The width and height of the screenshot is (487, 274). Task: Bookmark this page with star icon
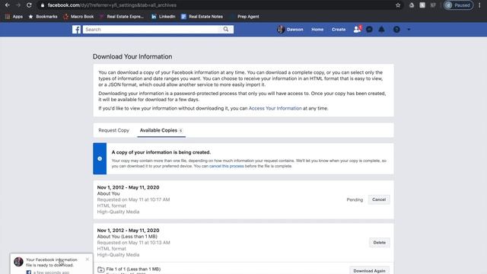tap(398, 5)
